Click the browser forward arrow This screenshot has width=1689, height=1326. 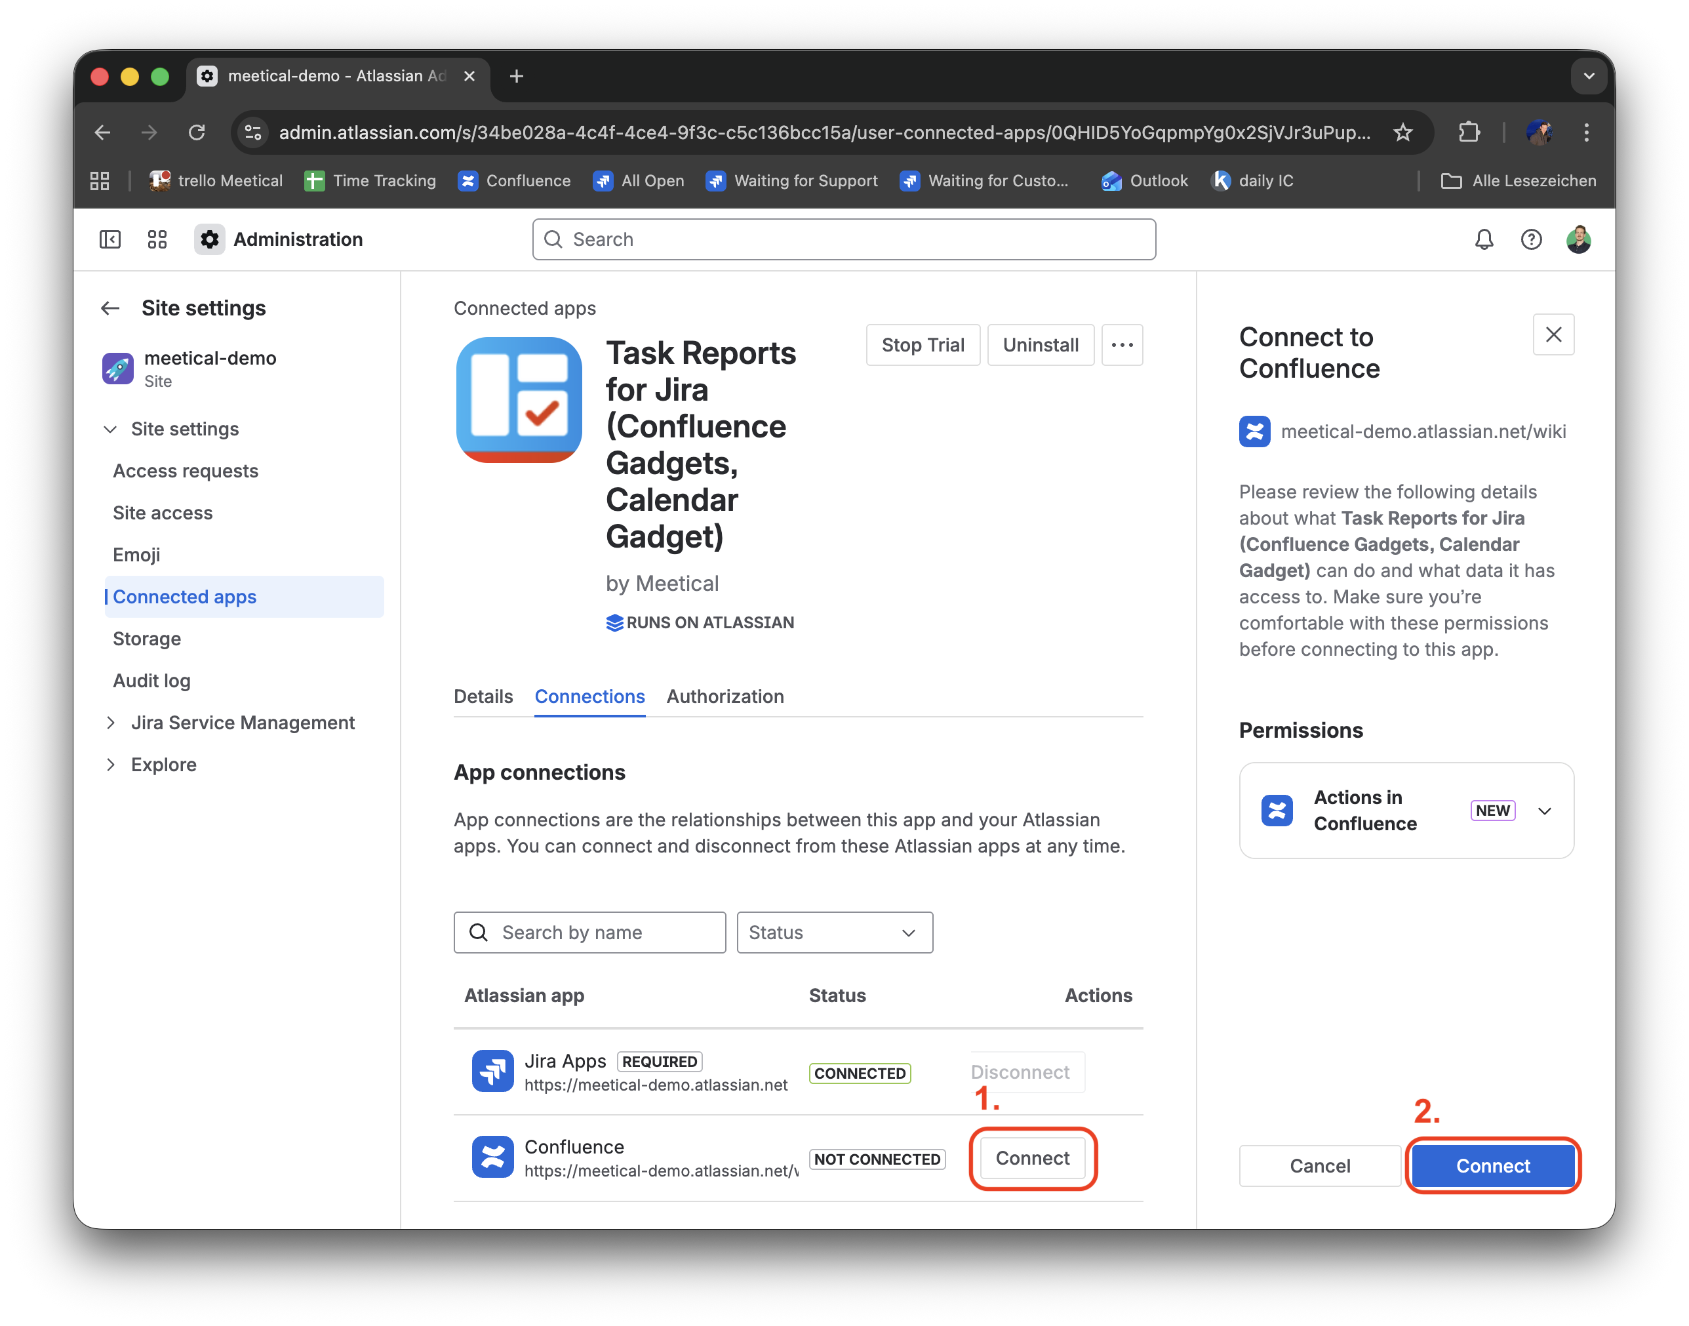click(x=149, y=132)
